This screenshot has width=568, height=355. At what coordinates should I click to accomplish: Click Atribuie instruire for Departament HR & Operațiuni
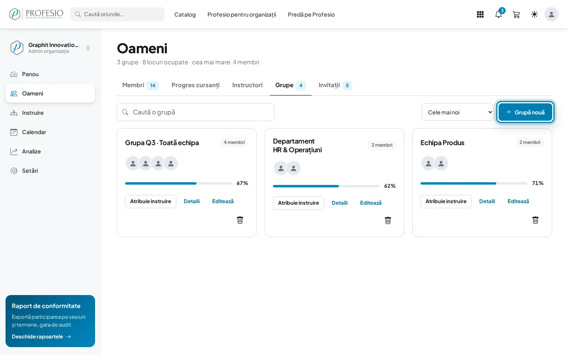299,203
